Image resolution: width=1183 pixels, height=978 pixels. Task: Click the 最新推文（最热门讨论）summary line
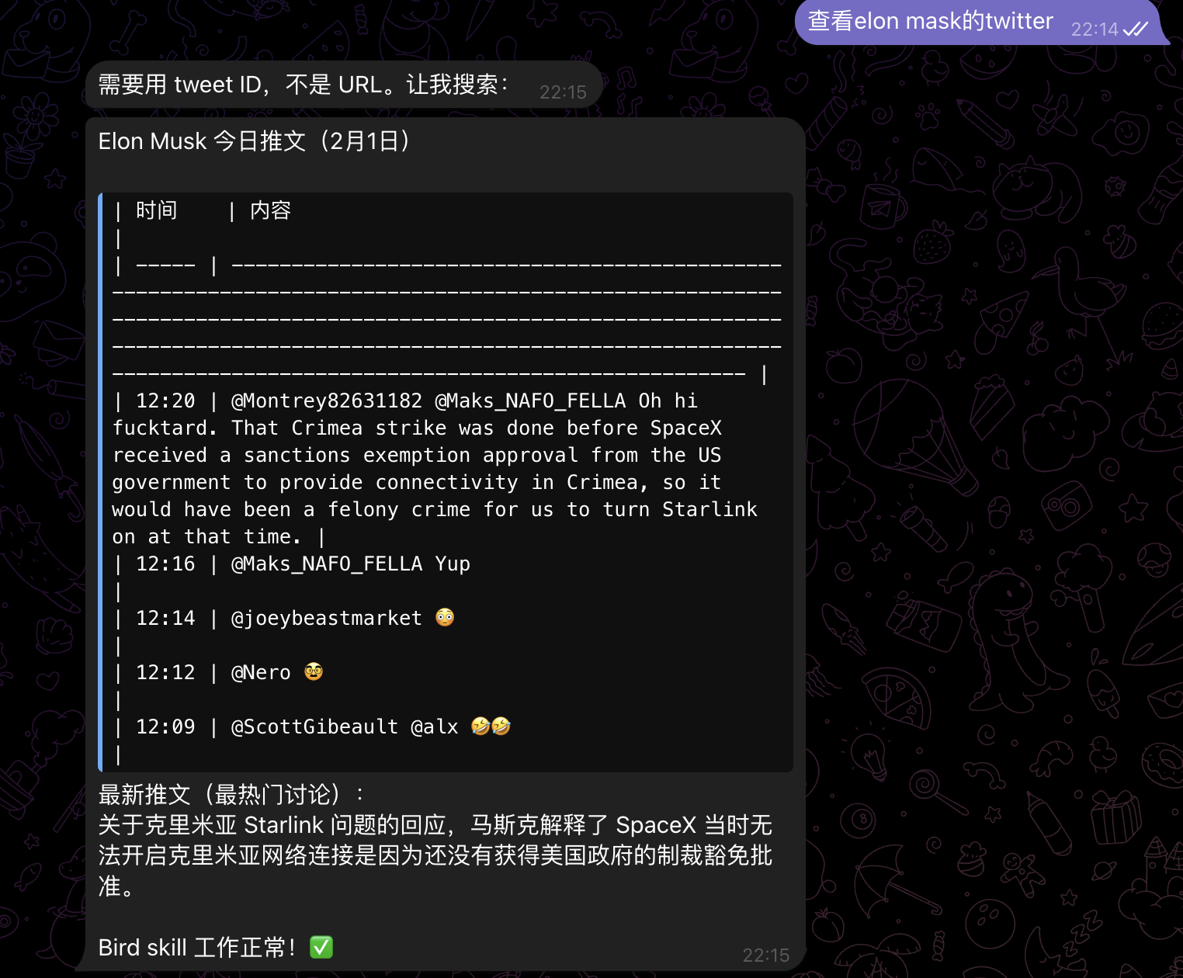click(x=231, y=794)
